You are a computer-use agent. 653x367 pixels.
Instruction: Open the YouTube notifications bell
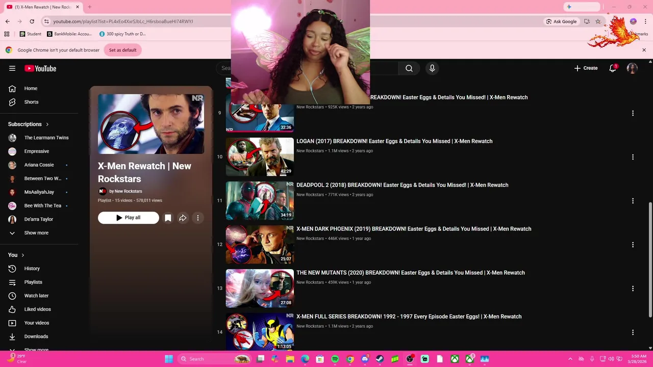613,68
